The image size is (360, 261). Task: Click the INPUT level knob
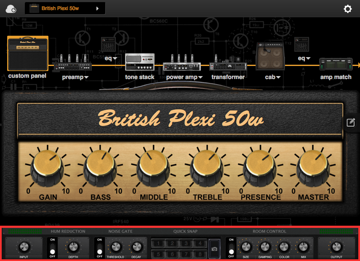click(x=24, y=247)
